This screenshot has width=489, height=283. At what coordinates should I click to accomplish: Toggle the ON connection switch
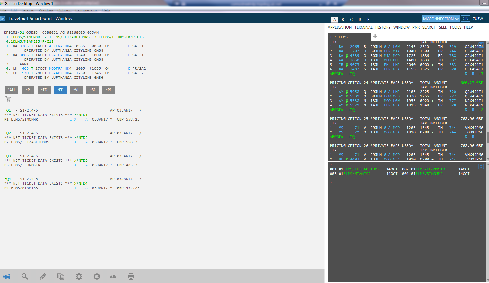pyautogui.click(x=465, y=19)
